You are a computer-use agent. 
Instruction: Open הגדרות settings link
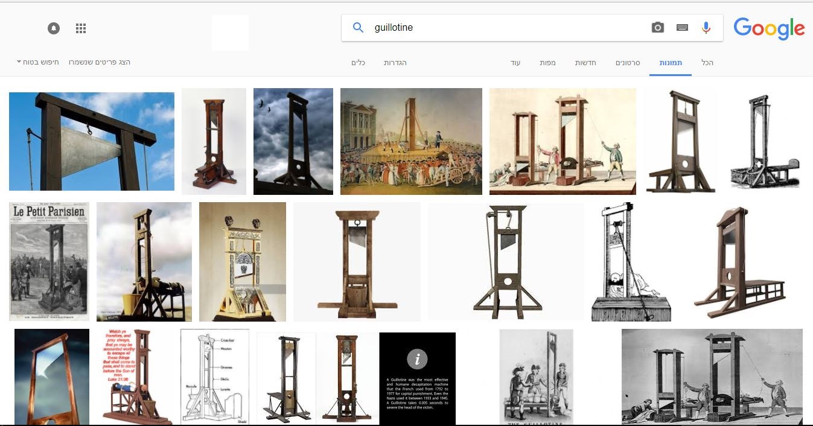pyautogui.click(x=395, y=63)
